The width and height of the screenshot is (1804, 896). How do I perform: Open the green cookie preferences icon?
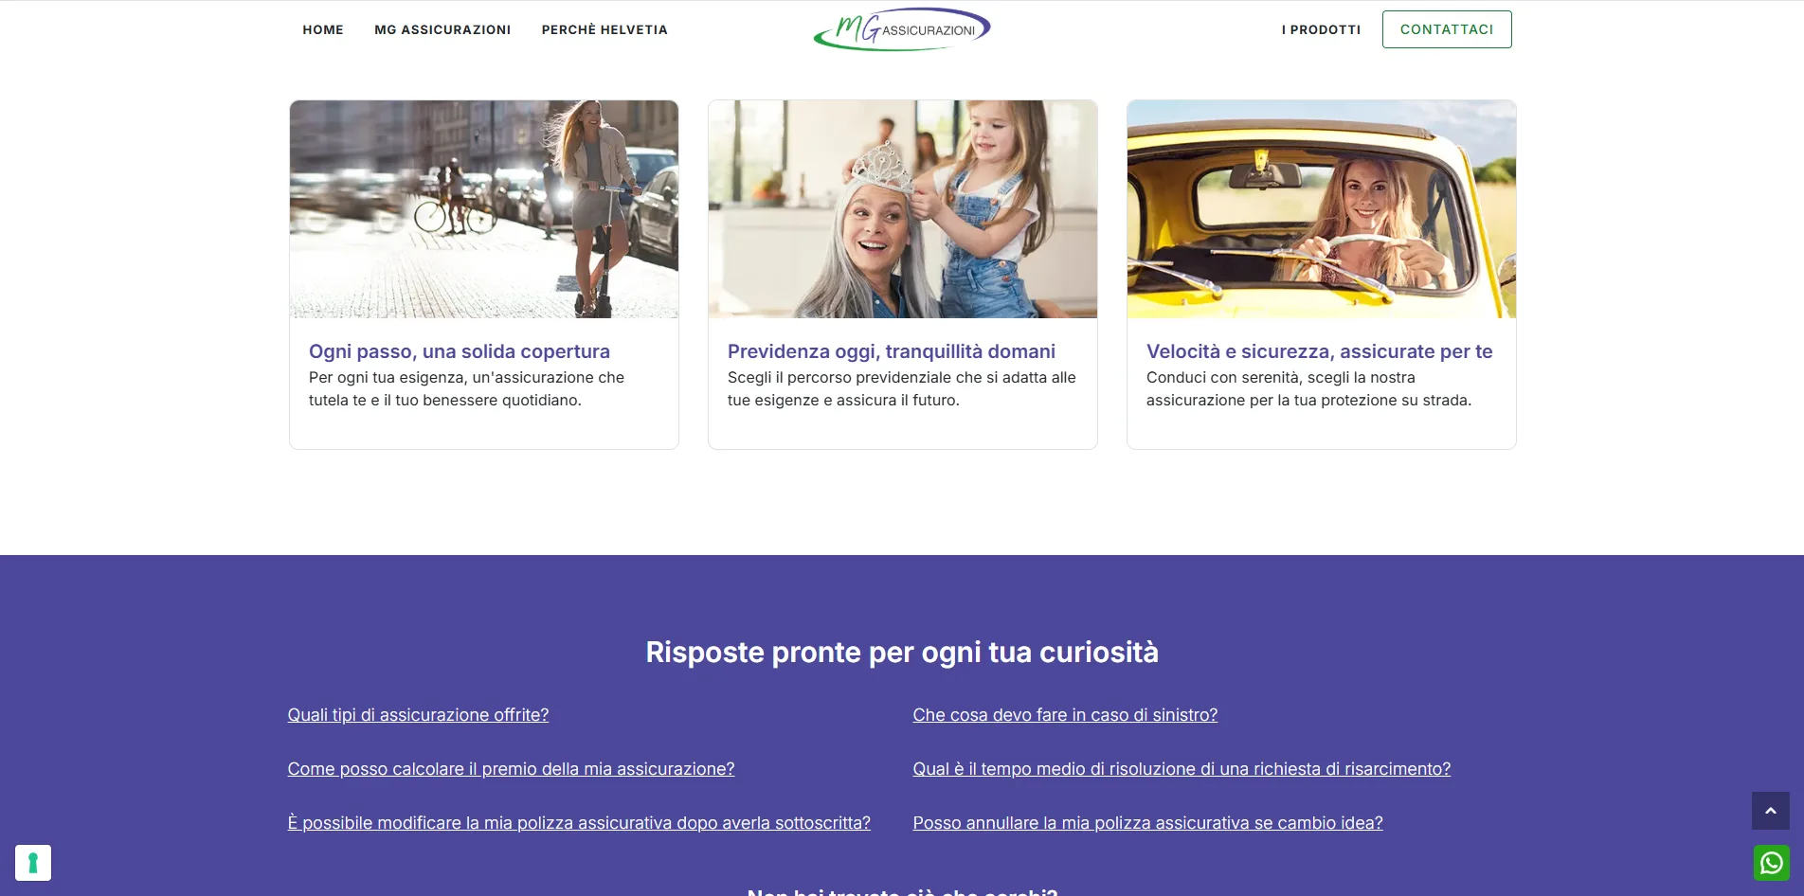[33, 863]
